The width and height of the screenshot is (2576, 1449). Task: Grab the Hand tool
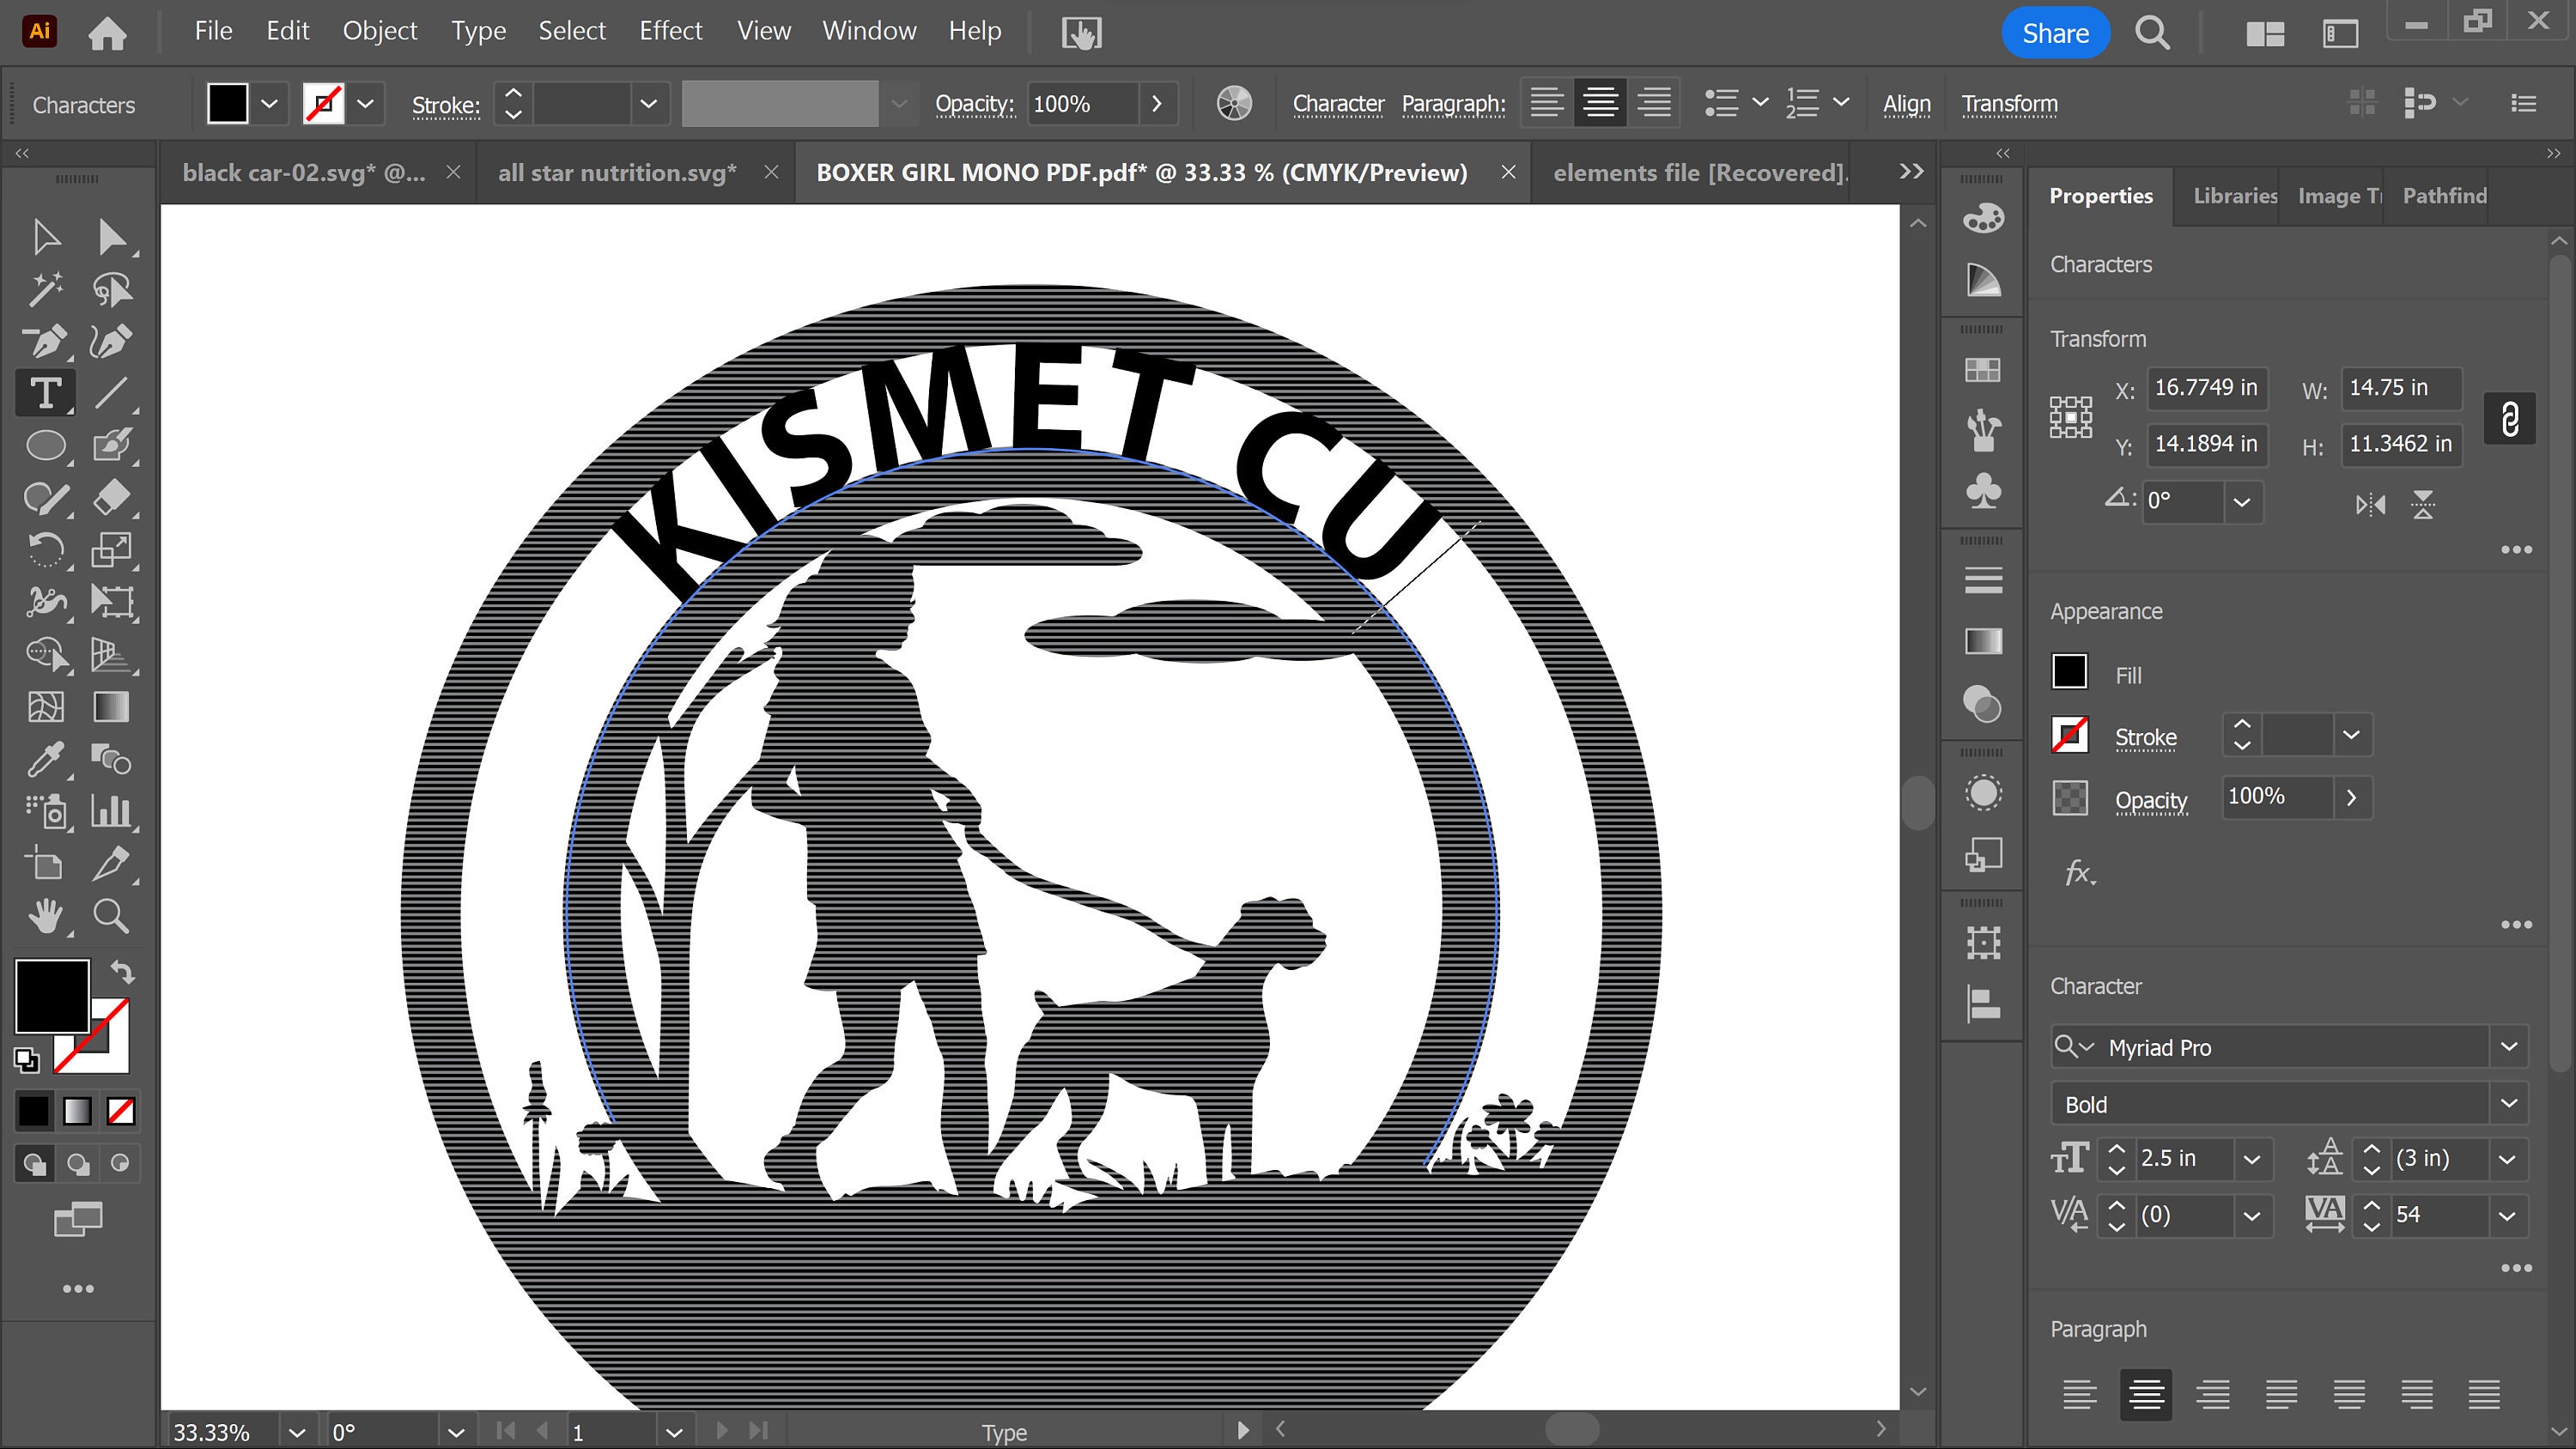(48, 917)
